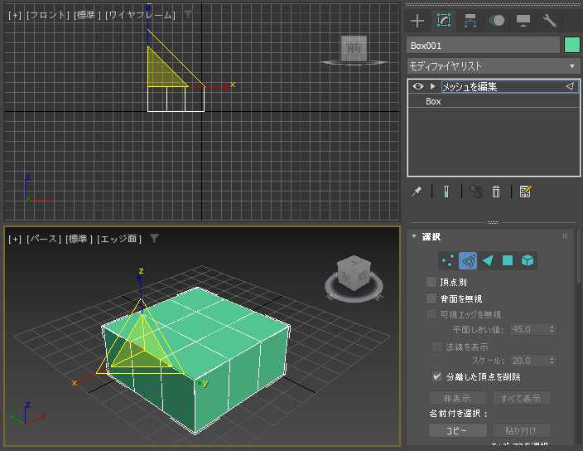Uncheck 分離した頂点を削除 checkbox
583x451 pixels.
tap(437, 376)
